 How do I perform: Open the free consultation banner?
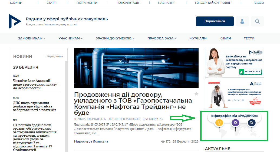[235, 63]
